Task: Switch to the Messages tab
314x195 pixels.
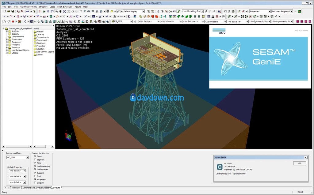Action: (x=16, y=188)
